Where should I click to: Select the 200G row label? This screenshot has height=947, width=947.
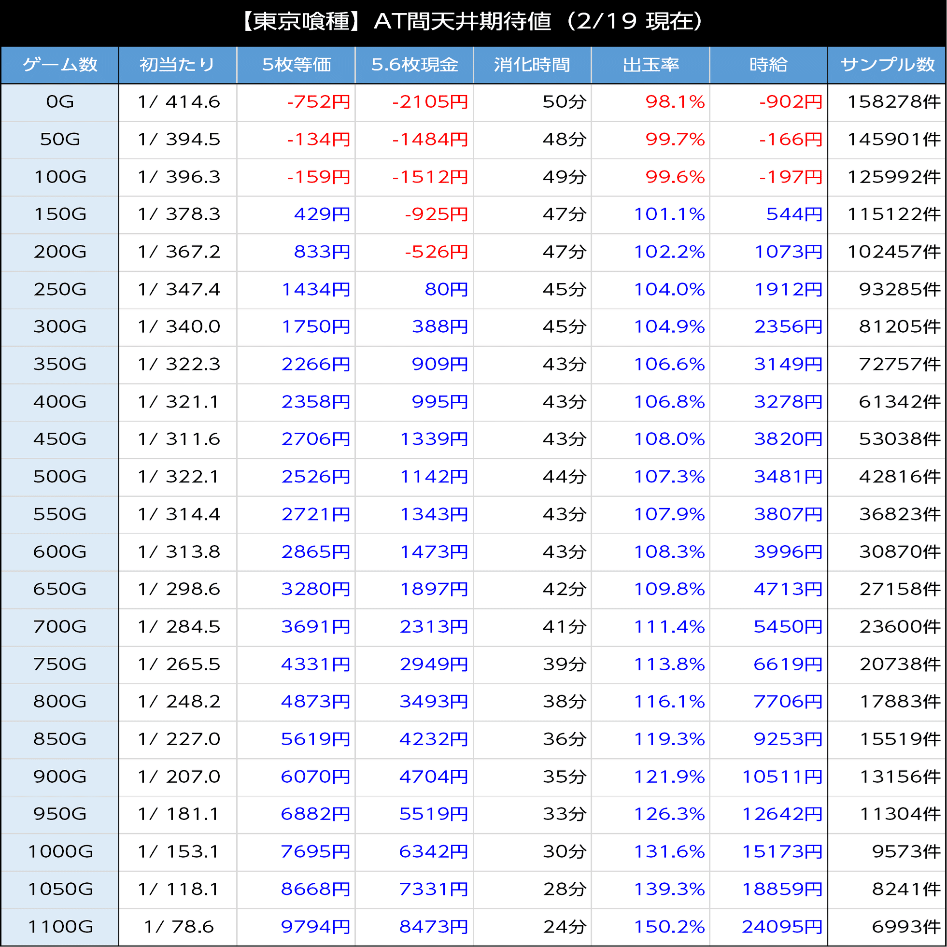click(60, 252)
